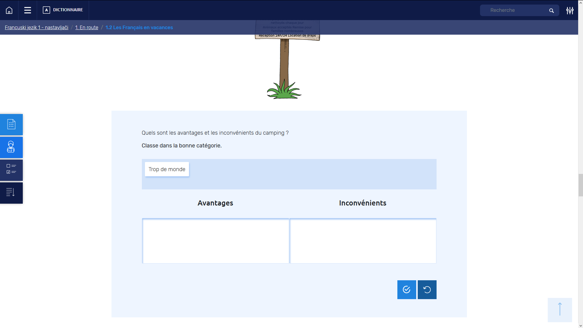Click the Inconvénients drop zone
Image resolution: width=583 pixels, height=328 pixels.
pos(363,241)
